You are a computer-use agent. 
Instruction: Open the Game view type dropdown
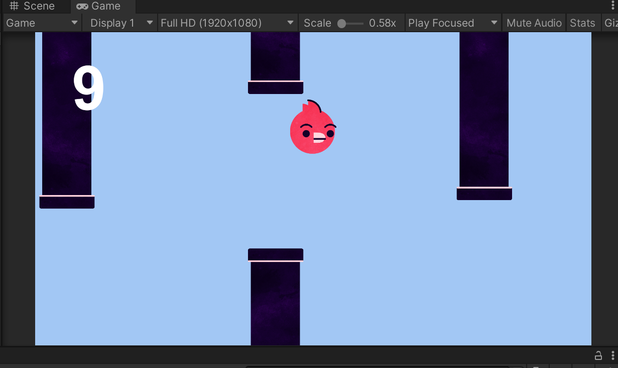[x=42, y=23]
